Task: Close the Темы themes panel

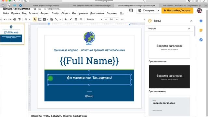Action: pos(191,21)
